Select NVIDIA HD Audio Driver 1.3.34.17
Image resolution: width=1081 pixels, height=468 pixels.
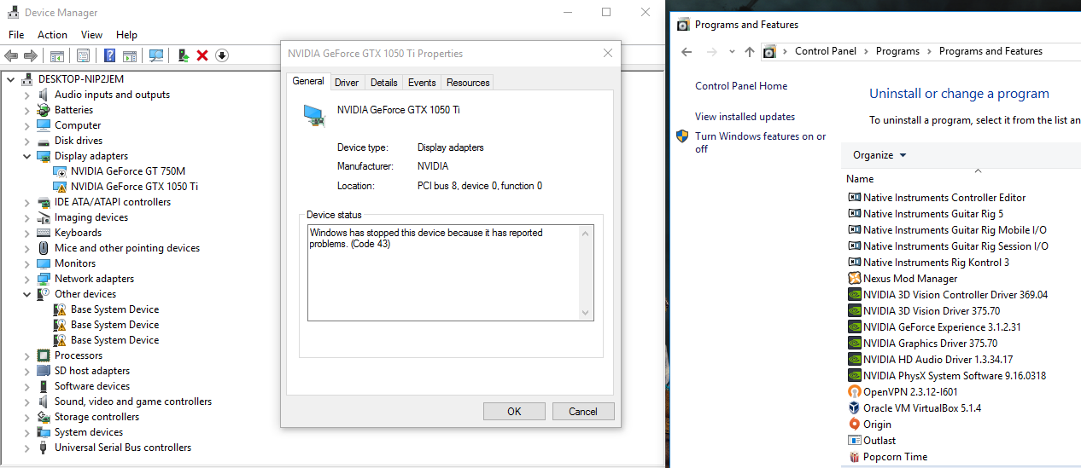(x=930, y=360)
